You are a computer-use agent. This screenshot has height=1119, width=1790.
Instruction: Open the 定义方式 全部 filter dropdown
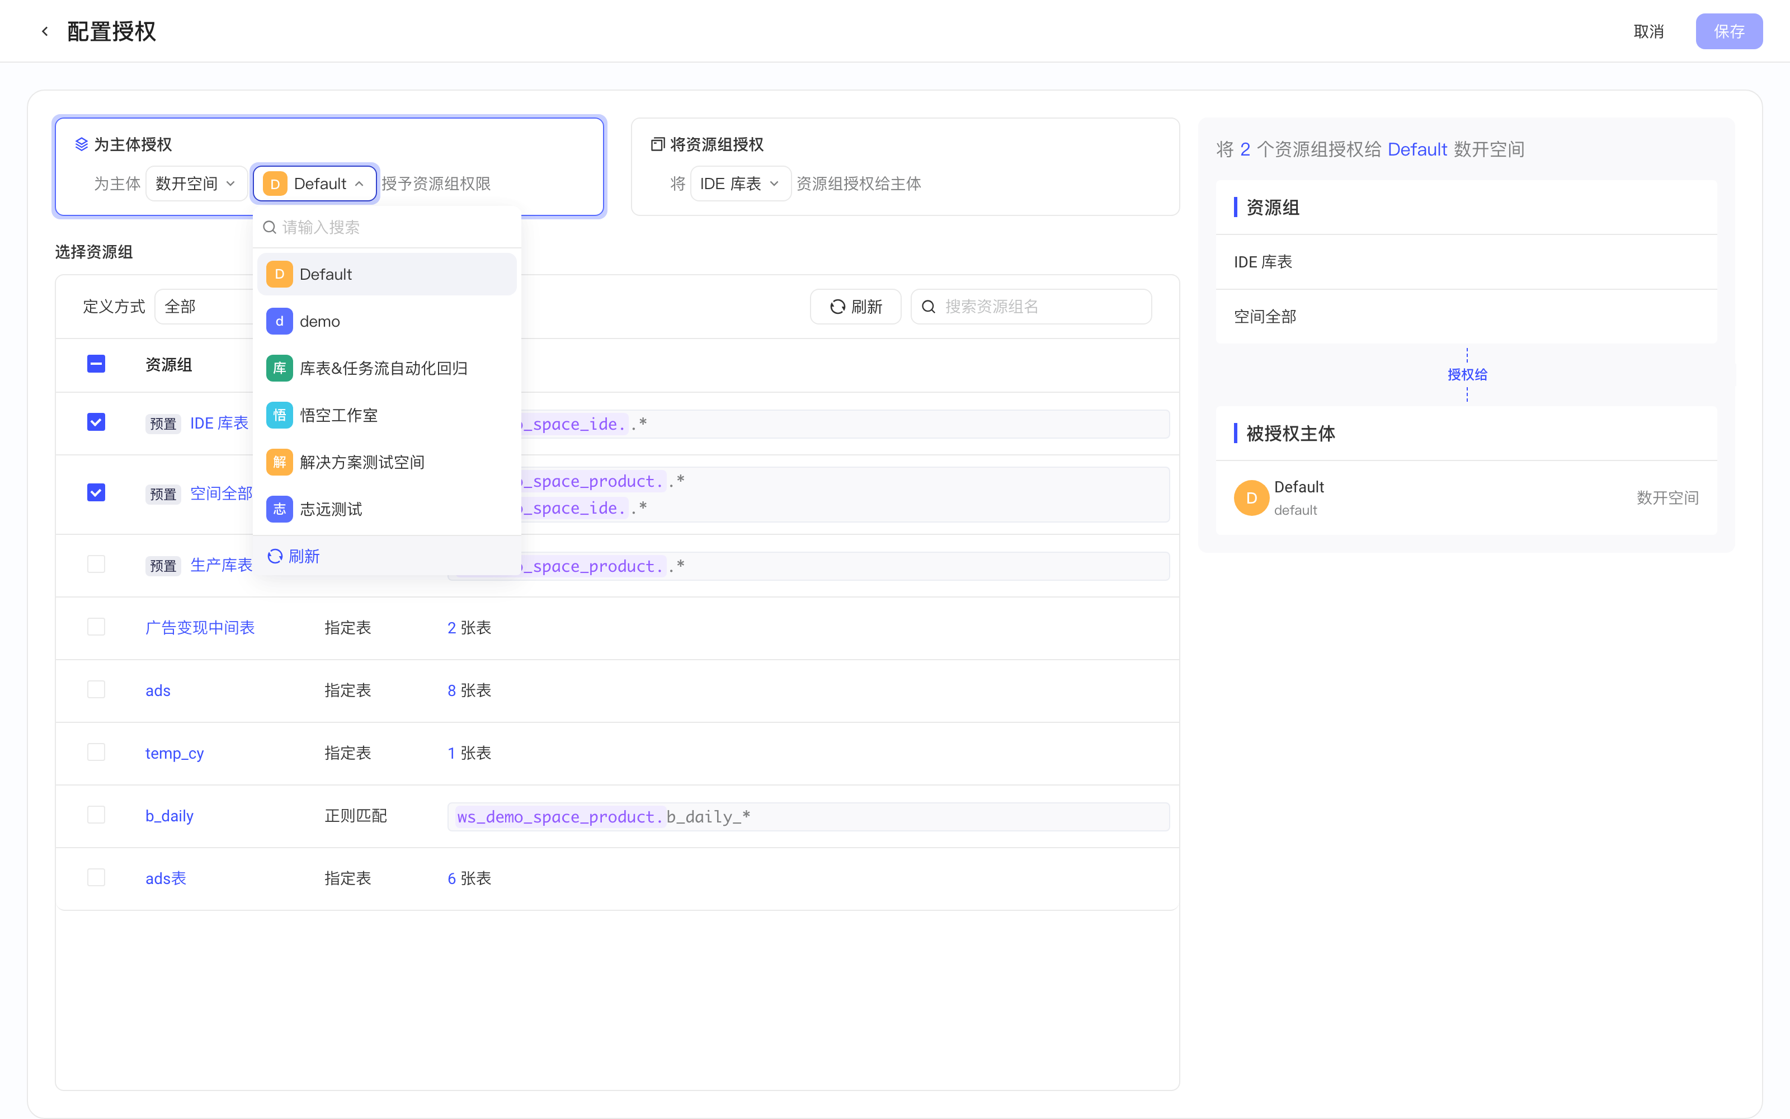[x=204, y=307]
